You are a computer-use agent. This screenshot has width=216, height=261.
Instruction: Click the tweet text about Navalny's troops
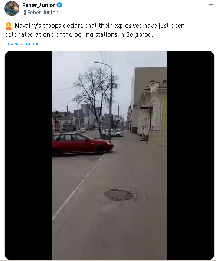point(95,30)
